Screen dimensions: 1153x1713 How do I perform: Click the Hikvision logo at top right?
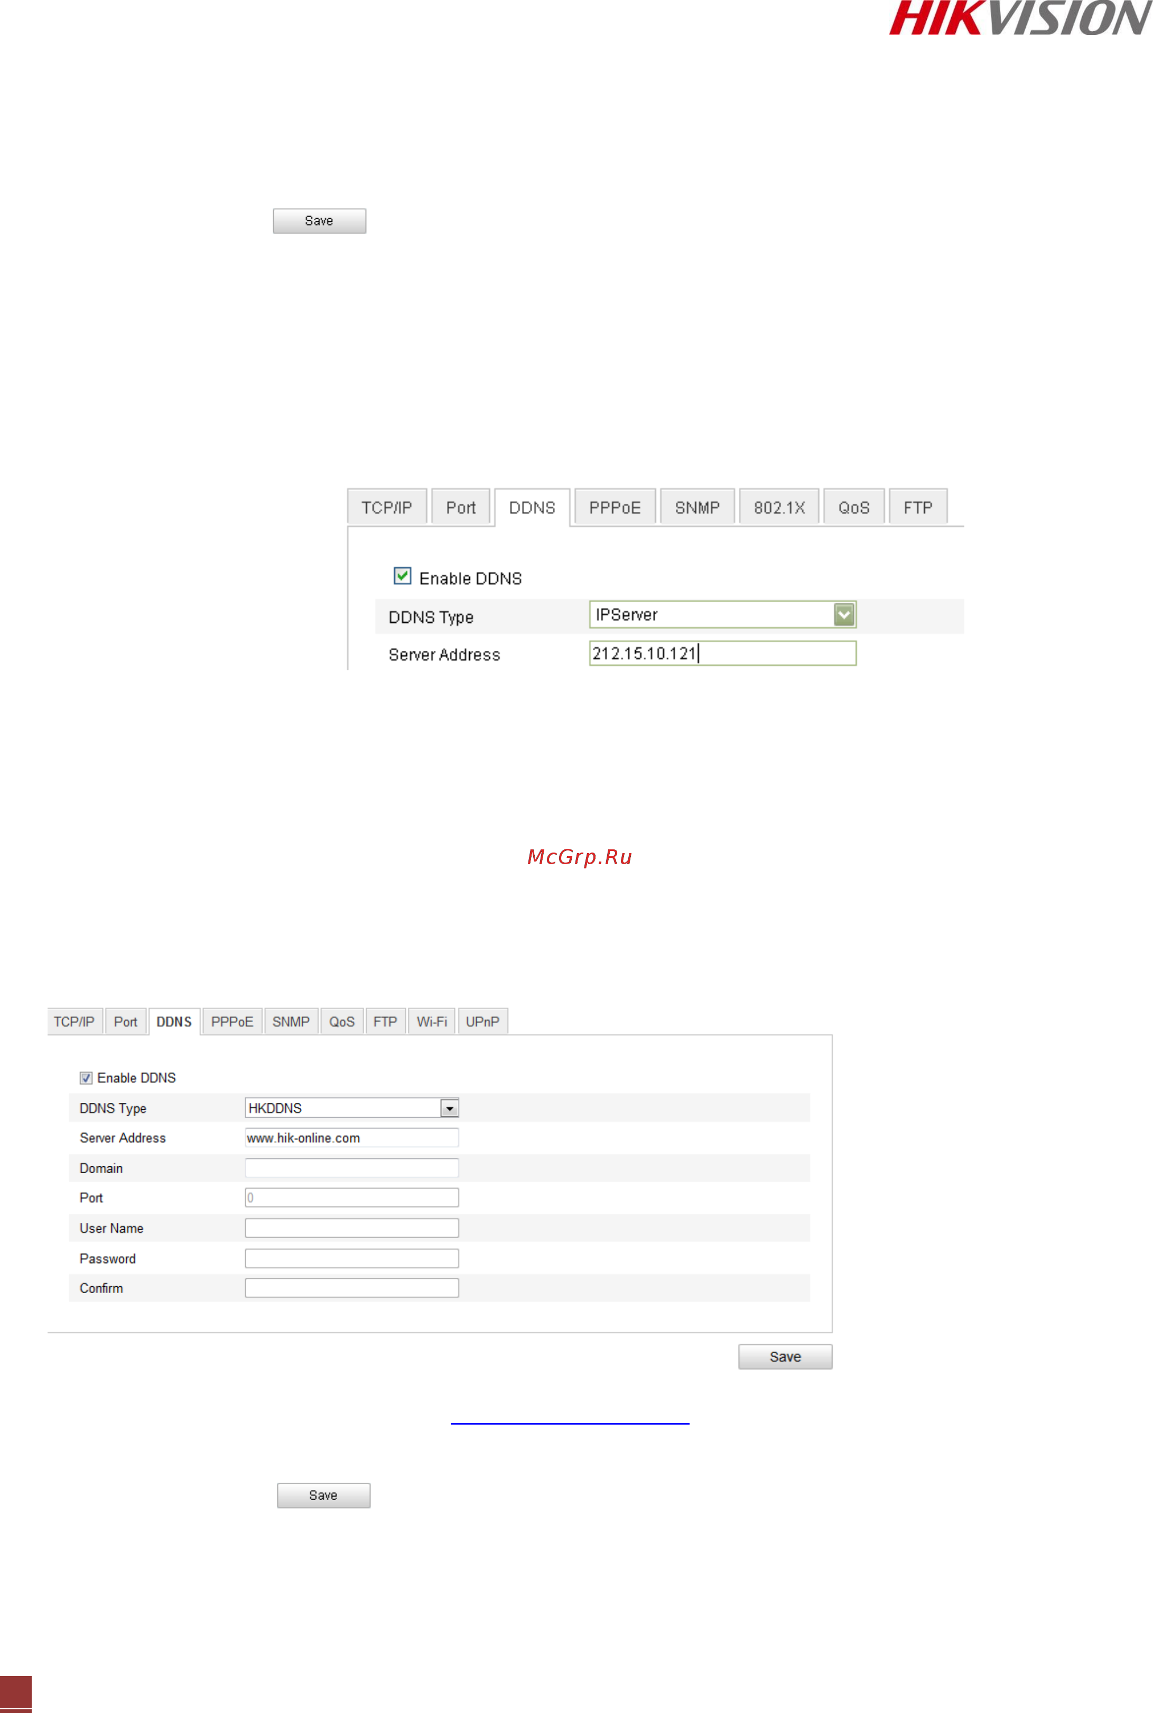[1021, 17]
